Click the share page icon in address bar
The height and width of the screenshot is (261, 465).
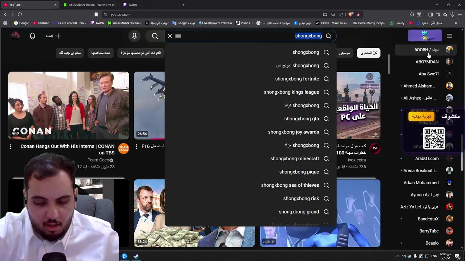tap(341, 14)
